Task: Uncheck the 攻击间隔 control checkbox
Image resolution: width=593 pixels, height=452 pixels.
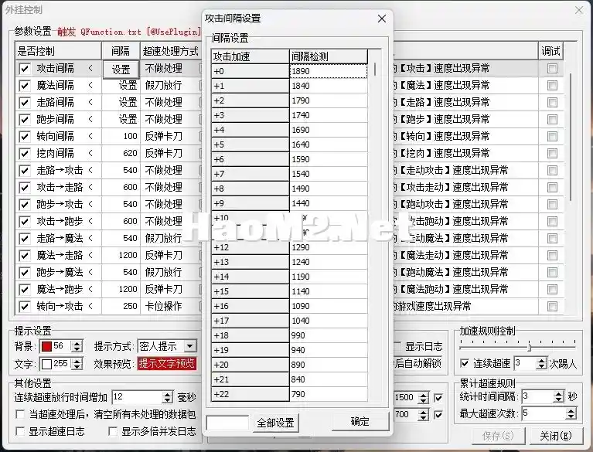Action: (25, 69)
